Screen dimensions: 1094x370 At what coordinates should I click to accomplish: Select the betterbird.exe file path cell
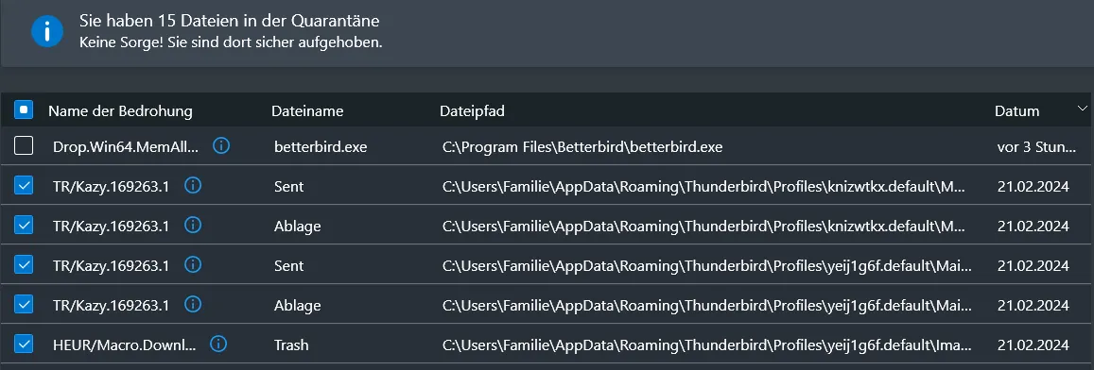582,147
